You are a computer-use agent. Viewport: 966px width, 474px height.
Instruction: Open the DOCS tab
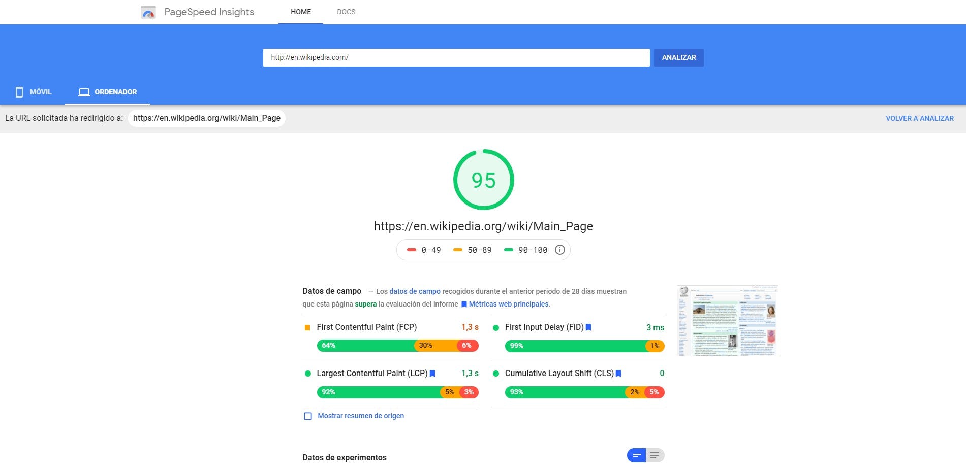pyautogui.click(x=346, y=12)
